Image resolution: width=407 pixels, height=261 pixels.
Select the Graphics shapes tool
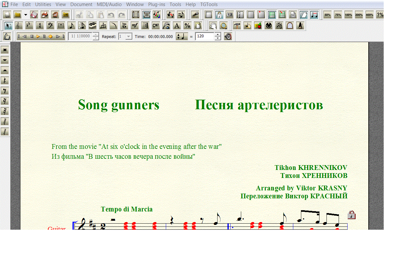point(258,26)
